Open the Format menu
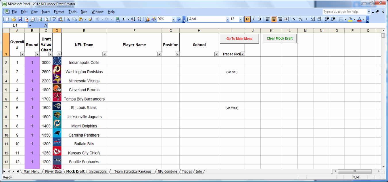388x182 pixels. pos(59,12)
